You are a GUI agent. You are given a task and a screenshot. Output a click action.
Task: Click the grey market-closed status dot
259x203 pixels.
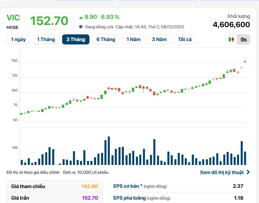click(81, 27)
